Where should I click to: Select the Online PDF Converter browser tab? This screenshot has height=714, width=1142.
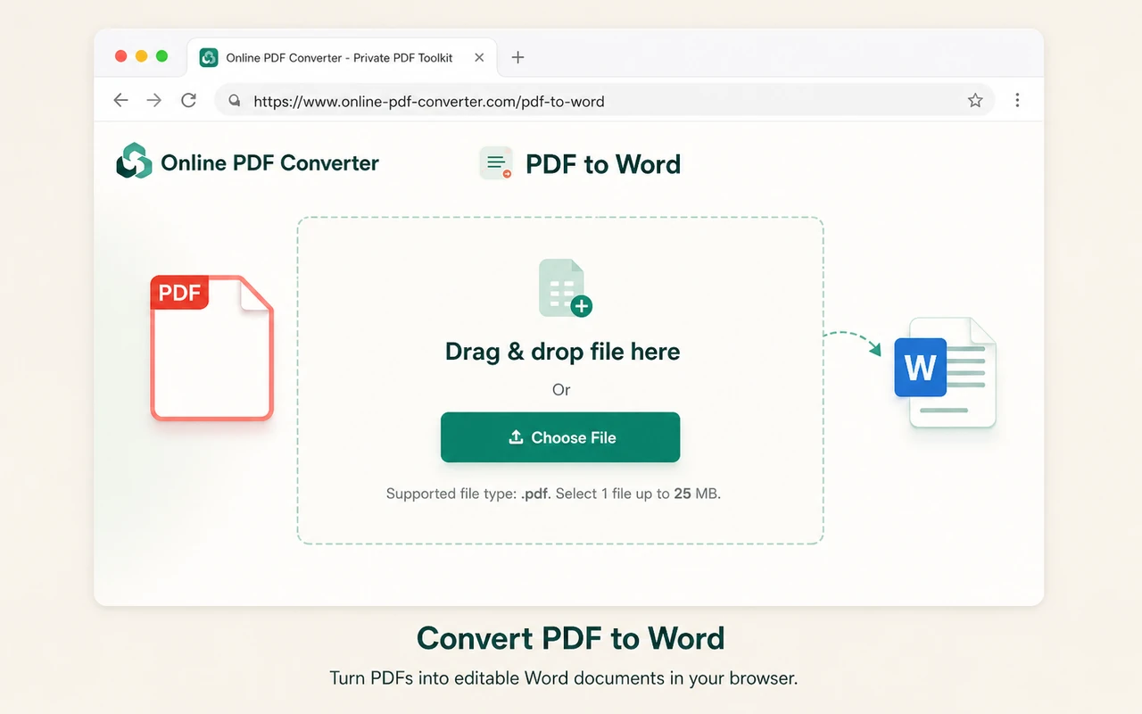click(x=343, y=57)
